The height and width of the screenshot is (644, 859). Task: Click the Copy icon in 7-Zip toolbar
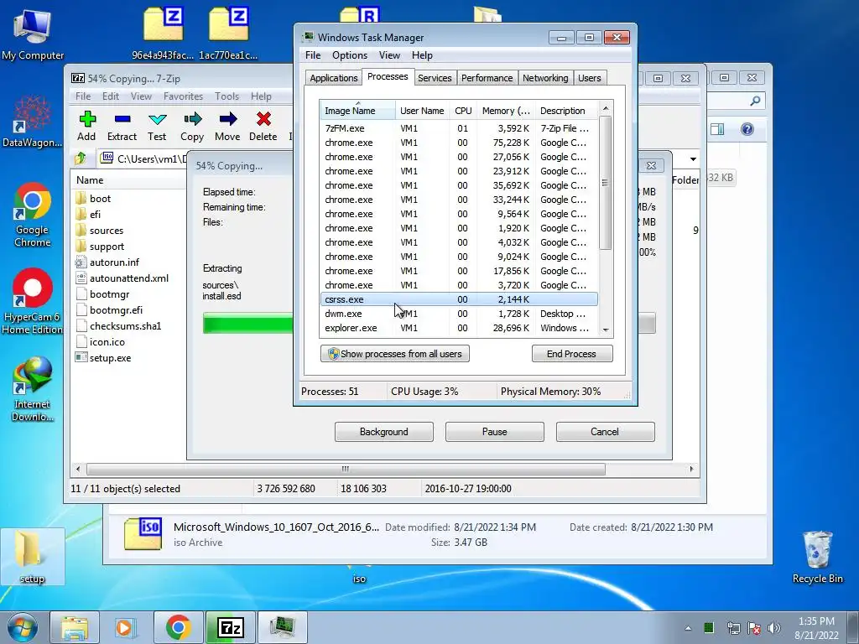point(192,126)
